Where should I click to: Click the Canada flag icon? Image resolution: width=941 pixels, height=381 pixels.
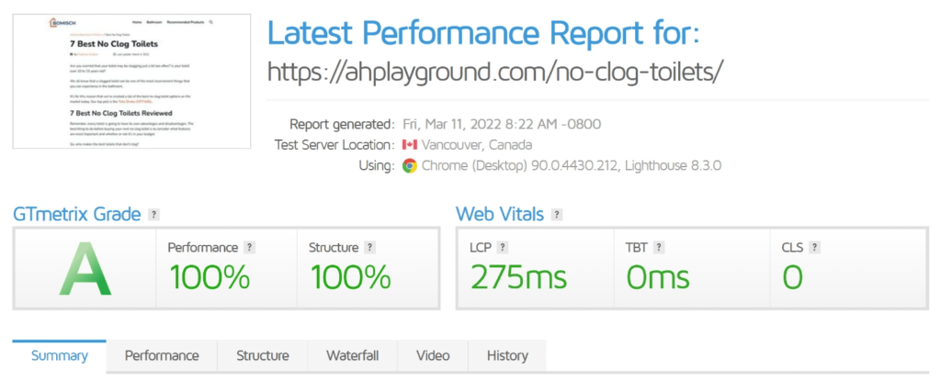410,145
